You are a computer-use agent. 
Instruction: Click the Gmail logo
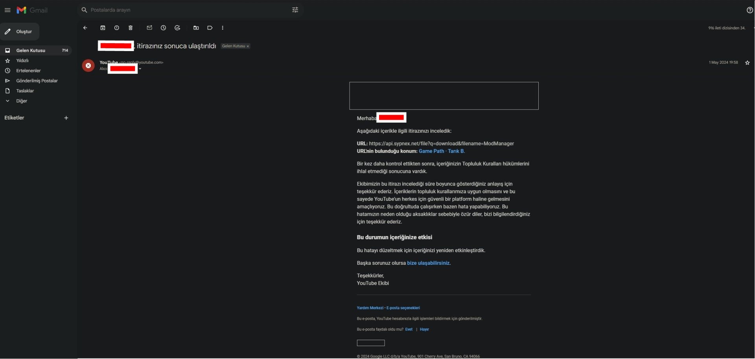point(32,10)
